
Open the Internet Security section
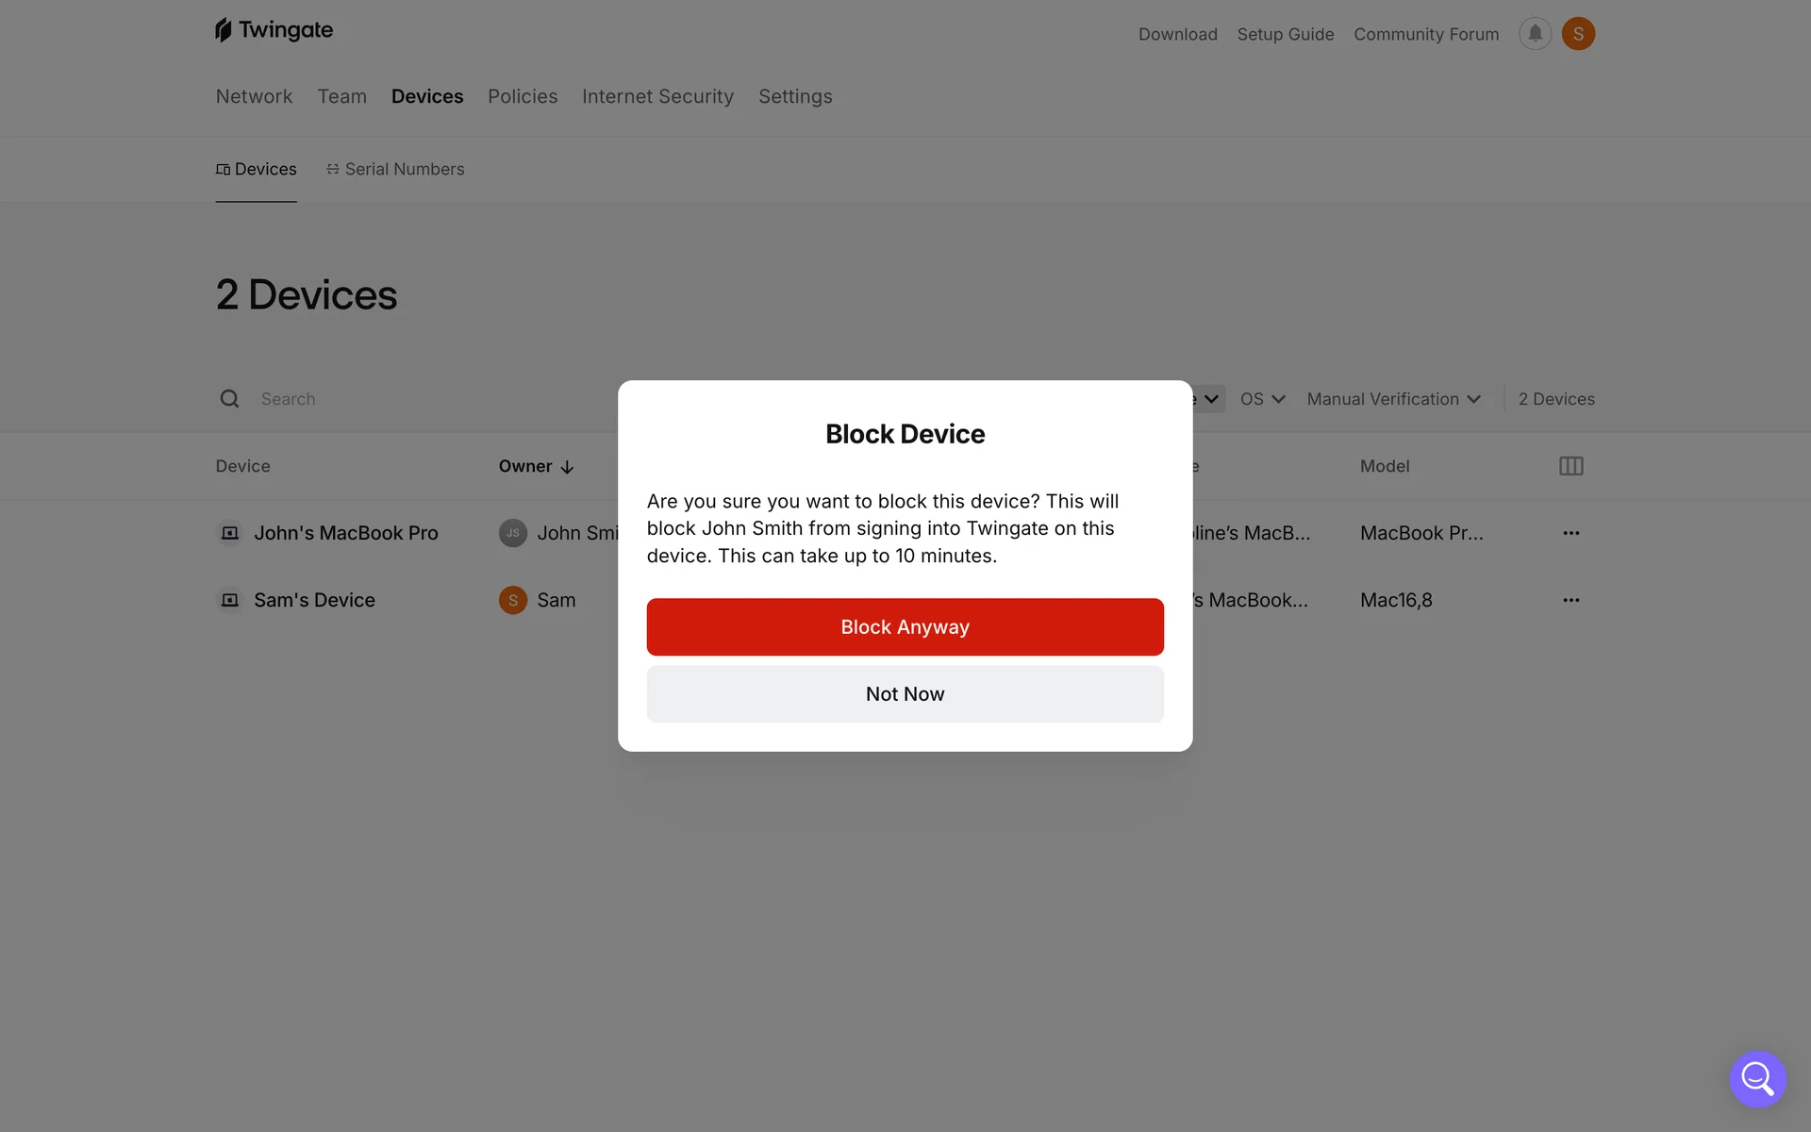pos(657,96)
